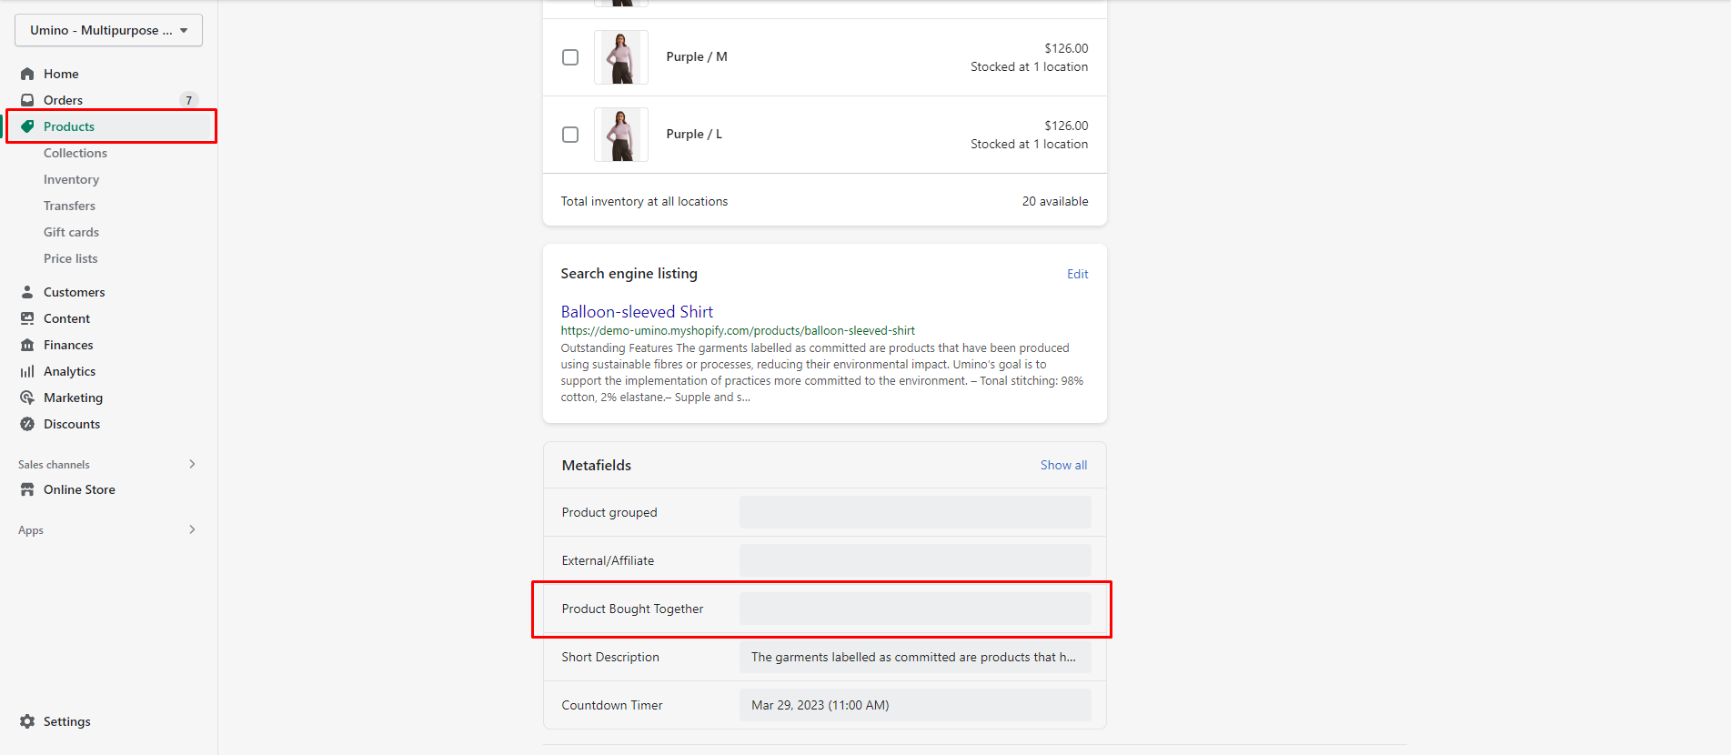
Task: Click the Finances bank icon
Action: [27, 345]
